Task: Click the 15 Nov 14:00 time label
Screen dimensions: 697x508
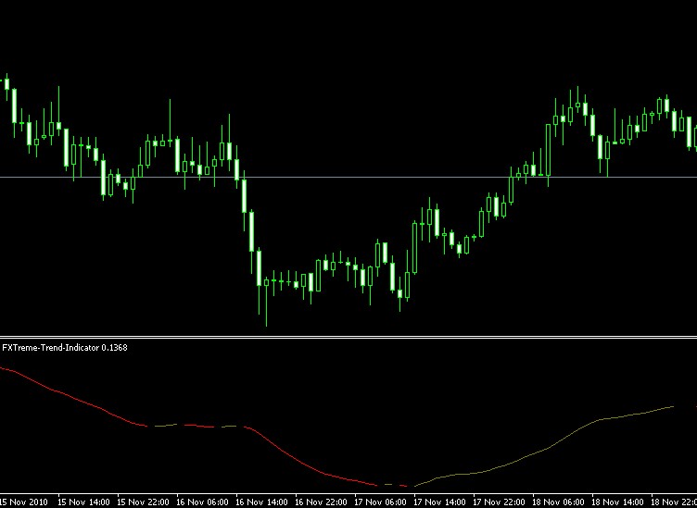Action: point(83,502)
